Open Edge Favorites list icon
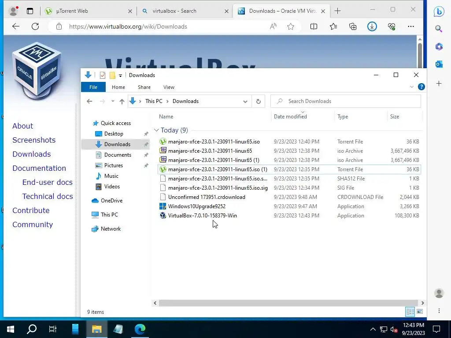451x338 pixels. [333, 26]
